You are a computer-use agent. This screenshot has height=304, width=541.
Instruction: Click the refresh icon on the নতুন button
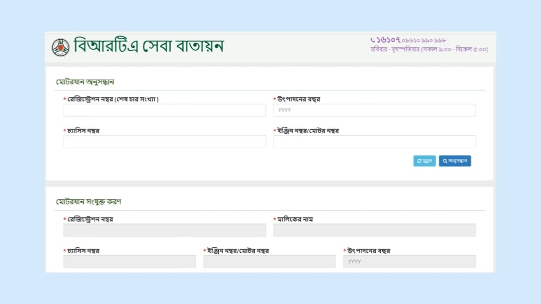[x=419, y=161]
